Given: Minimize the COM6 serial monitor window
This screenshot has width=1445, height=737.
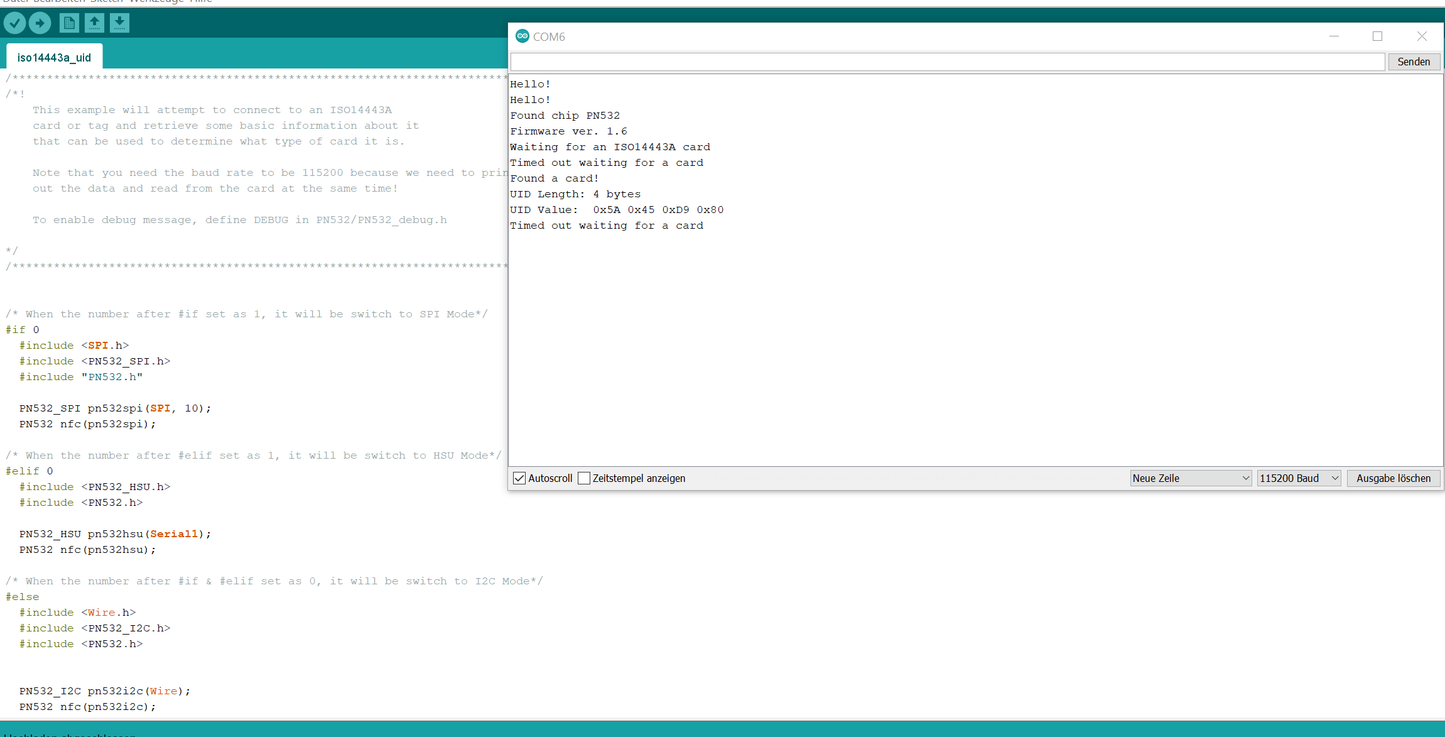Looking at the screenshot, I should click(1334, 36).
